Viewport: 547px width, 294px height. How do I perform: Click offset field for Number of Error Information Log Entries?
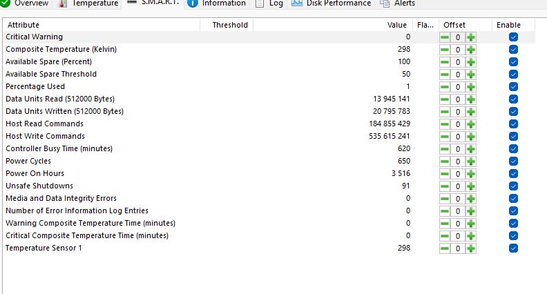tap(458, 211)
